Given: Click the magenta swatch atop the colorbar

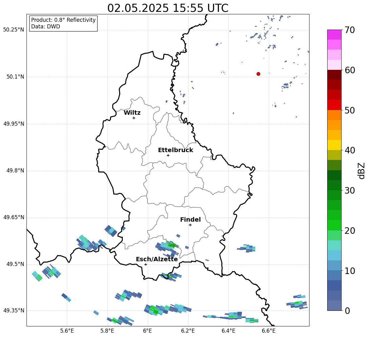Looking at the screenshot, I should pyautogui.click(x=334, y=35).
